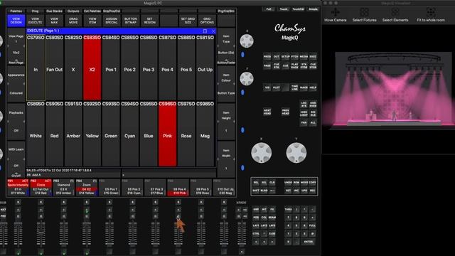Click the PB2 Circle playback display
455x256 pixels.
click(41, 187)
